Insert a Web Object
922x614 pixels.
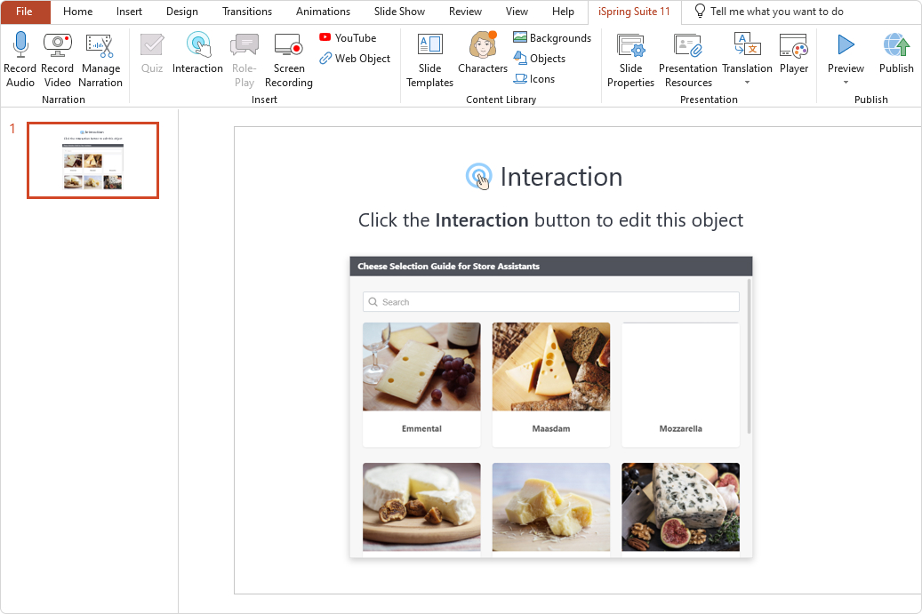[355, 59]
